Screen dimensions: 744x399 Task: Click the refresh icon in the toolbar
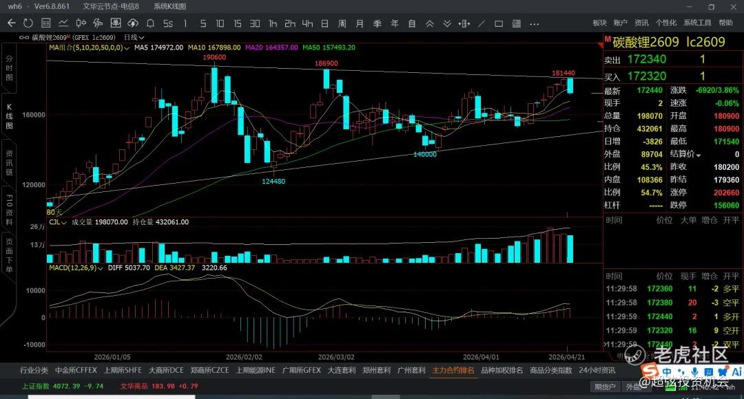point(28,23)
